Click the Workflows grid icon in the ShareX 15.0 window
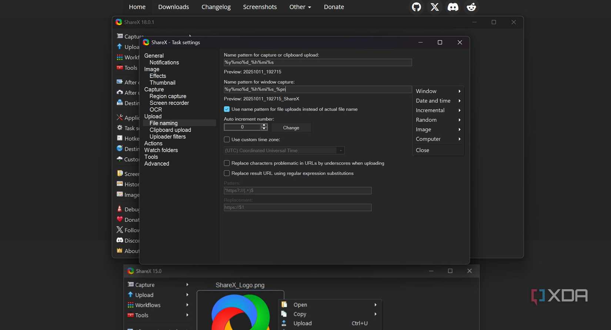 (x=131, y=305)
